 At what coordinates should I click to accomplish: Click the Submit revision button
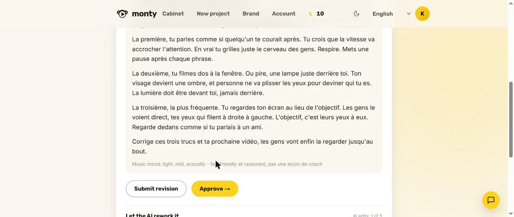click(x=156, y=189)
